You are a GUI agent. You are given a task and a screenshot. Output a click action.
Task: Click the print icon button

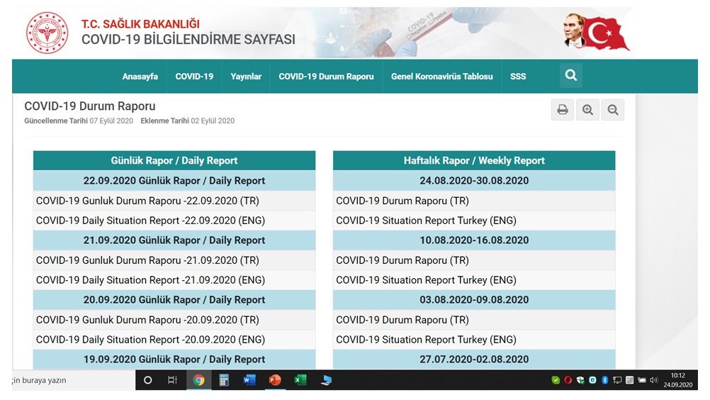562,110
